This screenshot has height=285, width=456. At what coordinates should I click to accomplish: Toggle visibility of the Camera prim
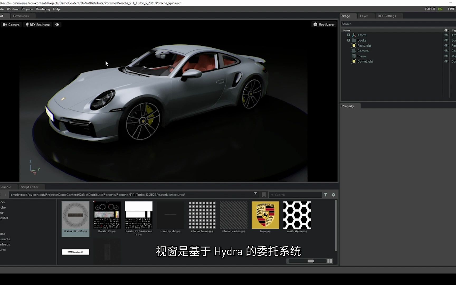tap(446, 51)
